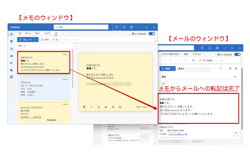
Task: Open 描画 tab in mail window
Action: pyautogui.click(x=186, y=54)
